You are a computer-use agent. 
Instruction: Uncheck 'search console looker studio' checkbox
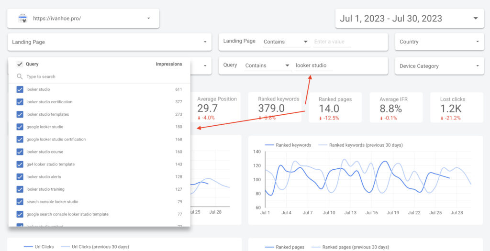(x=20, y=202)
